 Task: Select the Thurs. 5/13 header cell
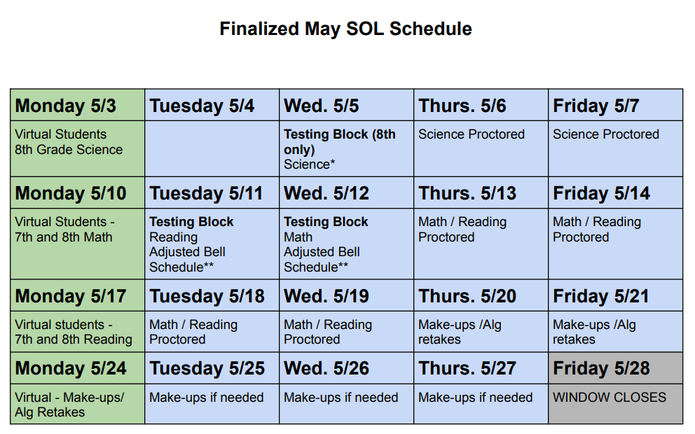pos(481,193)
